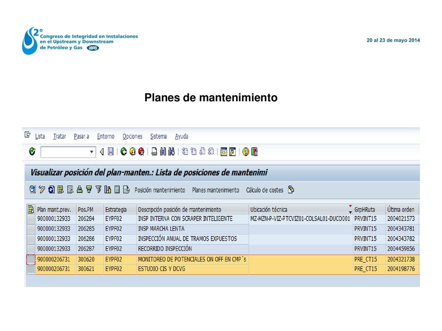Select row with Pos.PM 206287
The image size is (442, 331).
point(31,249)
